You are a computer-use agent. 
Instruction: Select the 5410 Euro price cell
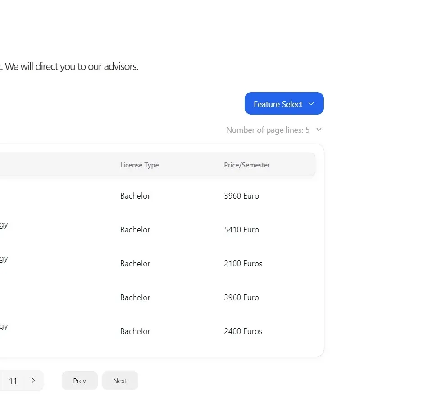point(241,230)
